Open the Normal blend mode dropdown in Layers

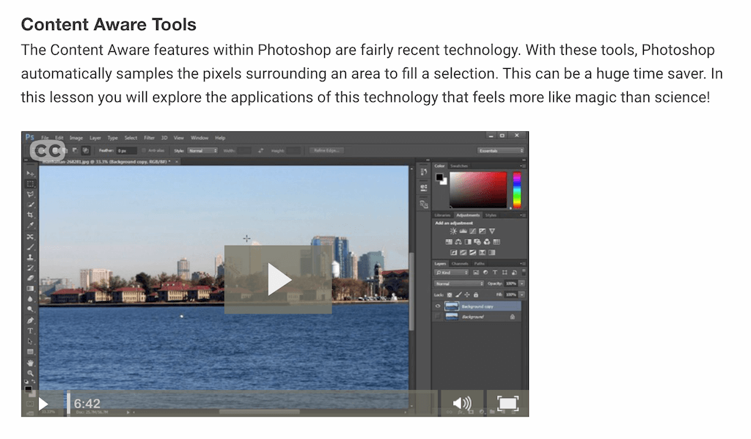coord(459,283)
